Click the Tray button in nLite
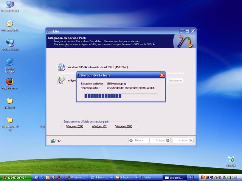Viewport: 242px width, 181px height. 56,141
